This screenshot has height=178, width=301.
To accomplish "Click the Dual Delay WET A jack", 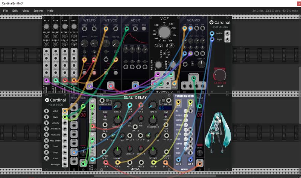I will 129,163.
